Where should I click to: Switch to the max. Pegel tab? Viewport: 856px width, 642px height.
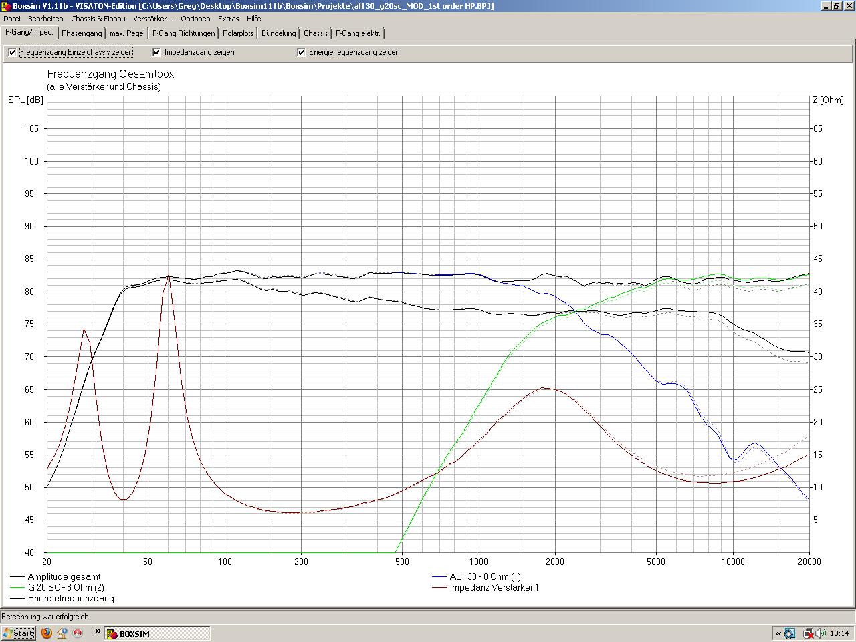(127, 33)
